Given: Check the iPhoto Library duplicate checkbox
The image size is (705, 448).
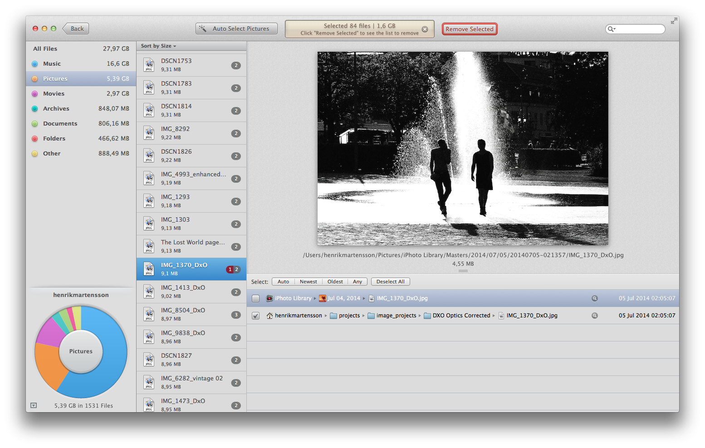Looking at the screenshot, I should (x=256, y=298).
